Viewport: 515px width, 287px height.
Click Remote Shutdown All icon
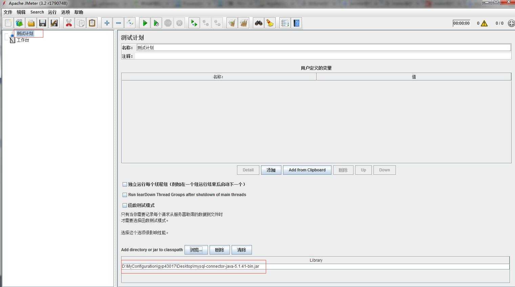tap(217, 23)
